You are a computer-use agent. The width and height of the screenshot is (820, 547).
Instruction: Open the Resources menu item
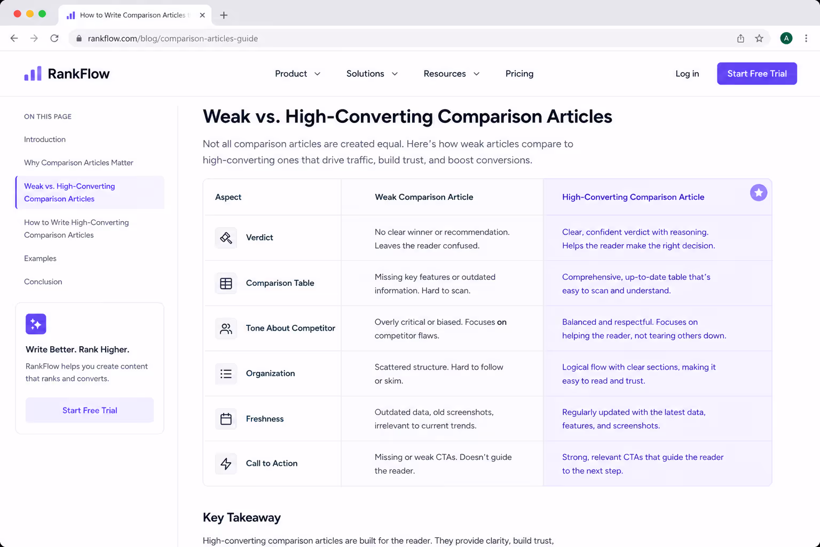coord(445,74)
